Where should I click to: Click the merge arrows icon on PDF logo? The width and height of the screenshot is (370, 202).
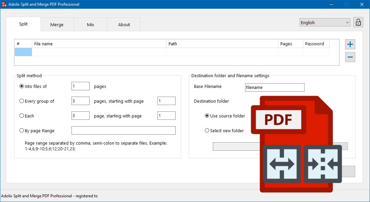(323, 164)
